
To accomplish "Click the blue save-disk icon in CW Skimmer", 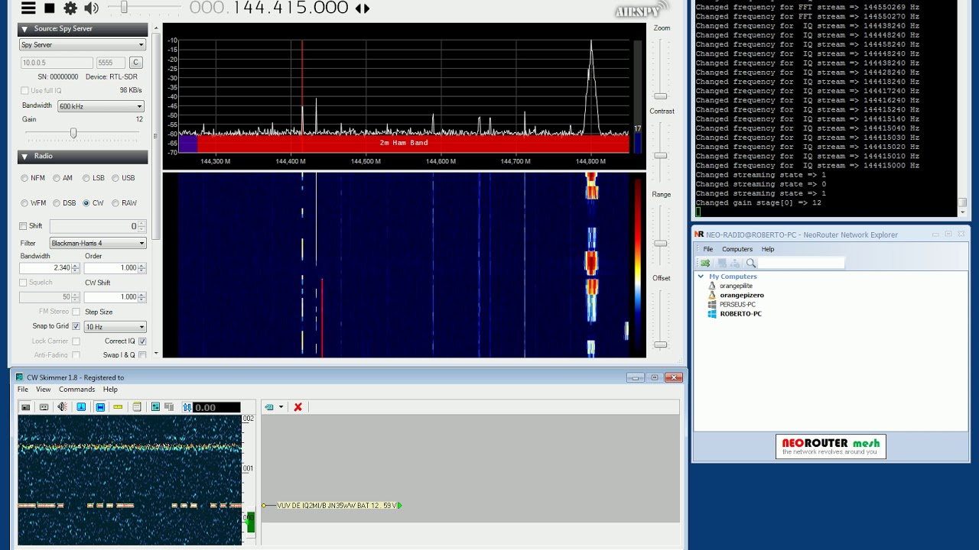I will pyautogui.click(x=99, y=407).
